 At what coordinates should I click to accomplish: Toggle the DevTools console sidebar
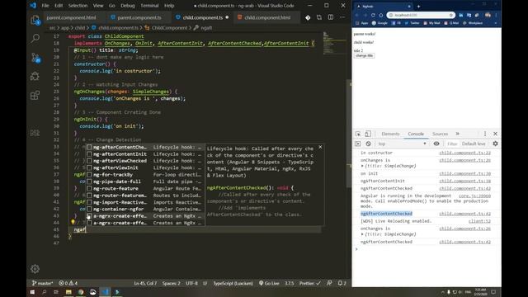[x=357, y=144]
